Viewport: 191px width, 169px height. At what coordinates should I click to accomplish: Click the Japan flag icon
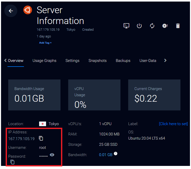tap(42, 124)
